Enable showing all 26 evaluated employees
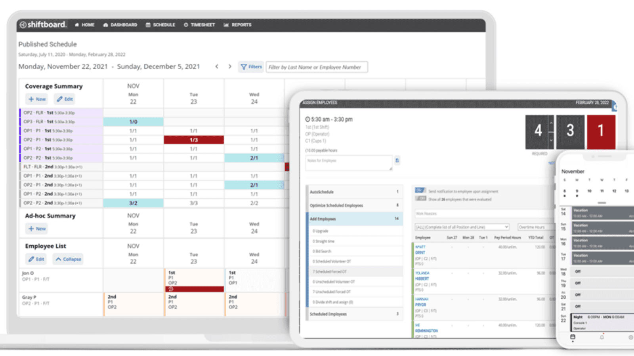 (x=420, y=199)
